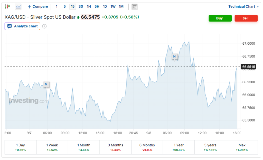This screenshot has height=160, width=263.
Task: Open the N news marker near 06:00 on 9/8
Action: (174, 56)
